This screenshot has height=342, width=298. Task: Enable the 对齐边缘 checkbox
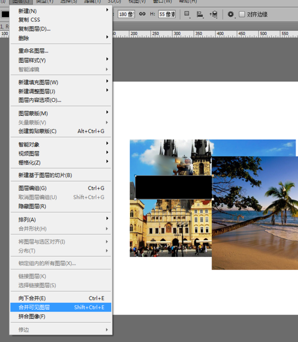point(242,14)
